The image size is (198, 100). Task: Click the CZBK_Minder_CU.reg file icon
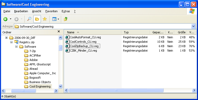click(67, 51)
